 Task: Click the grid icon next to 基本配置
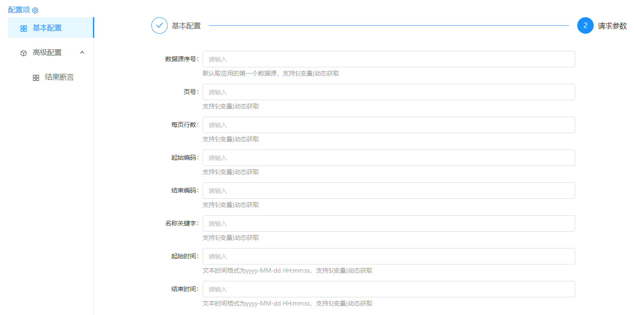click(x=24, y=28)
